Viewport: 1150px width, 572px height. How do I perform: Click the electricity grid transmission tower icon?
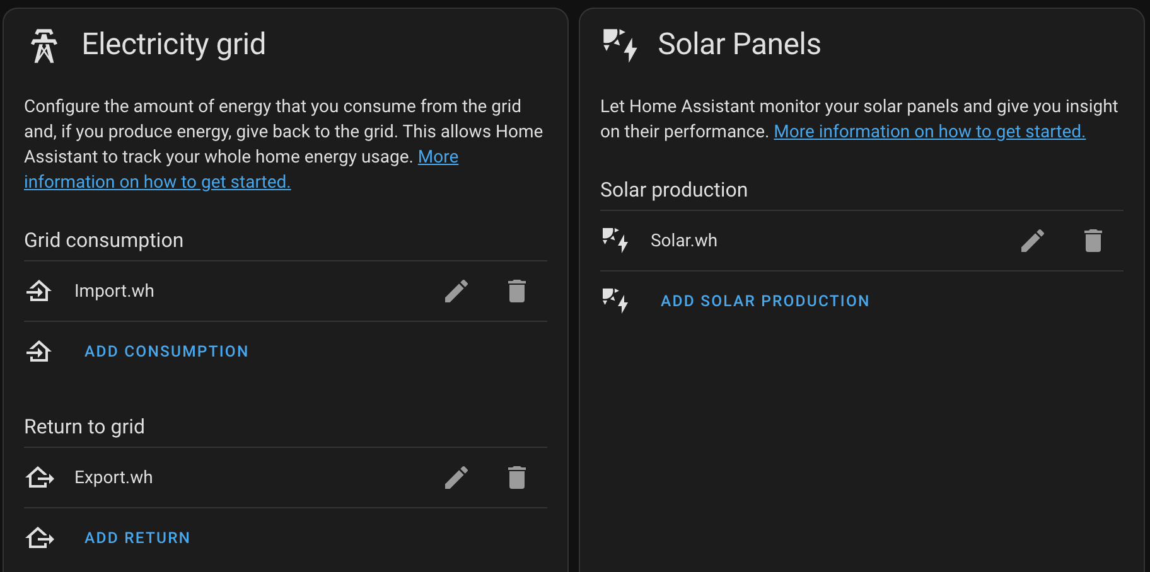click(44, 45)
